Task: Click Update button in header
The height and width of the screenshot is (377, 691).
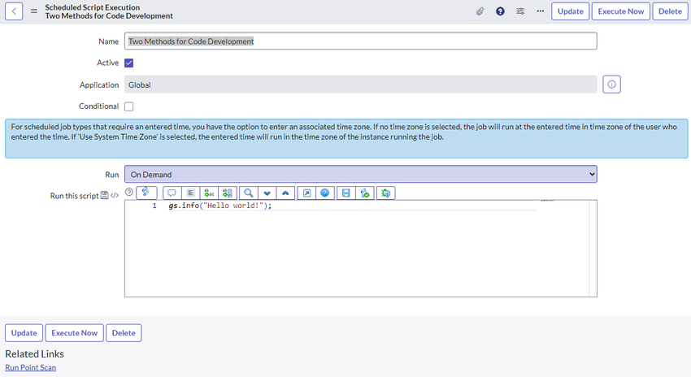Action: [x=570, y=11]
